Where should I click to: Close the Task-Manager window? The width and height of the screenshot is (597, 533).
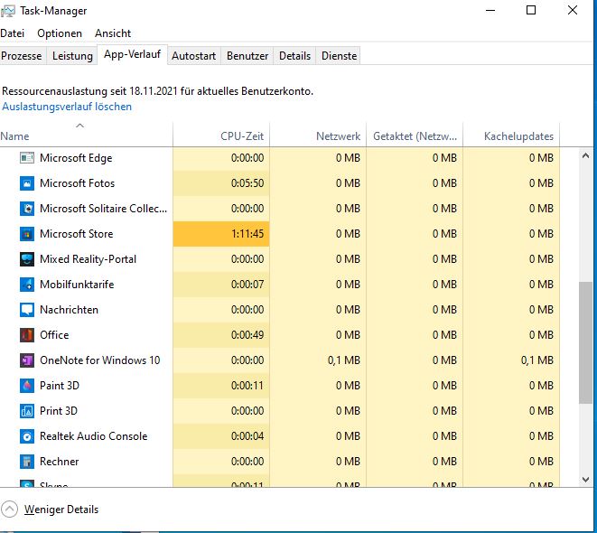573,11
